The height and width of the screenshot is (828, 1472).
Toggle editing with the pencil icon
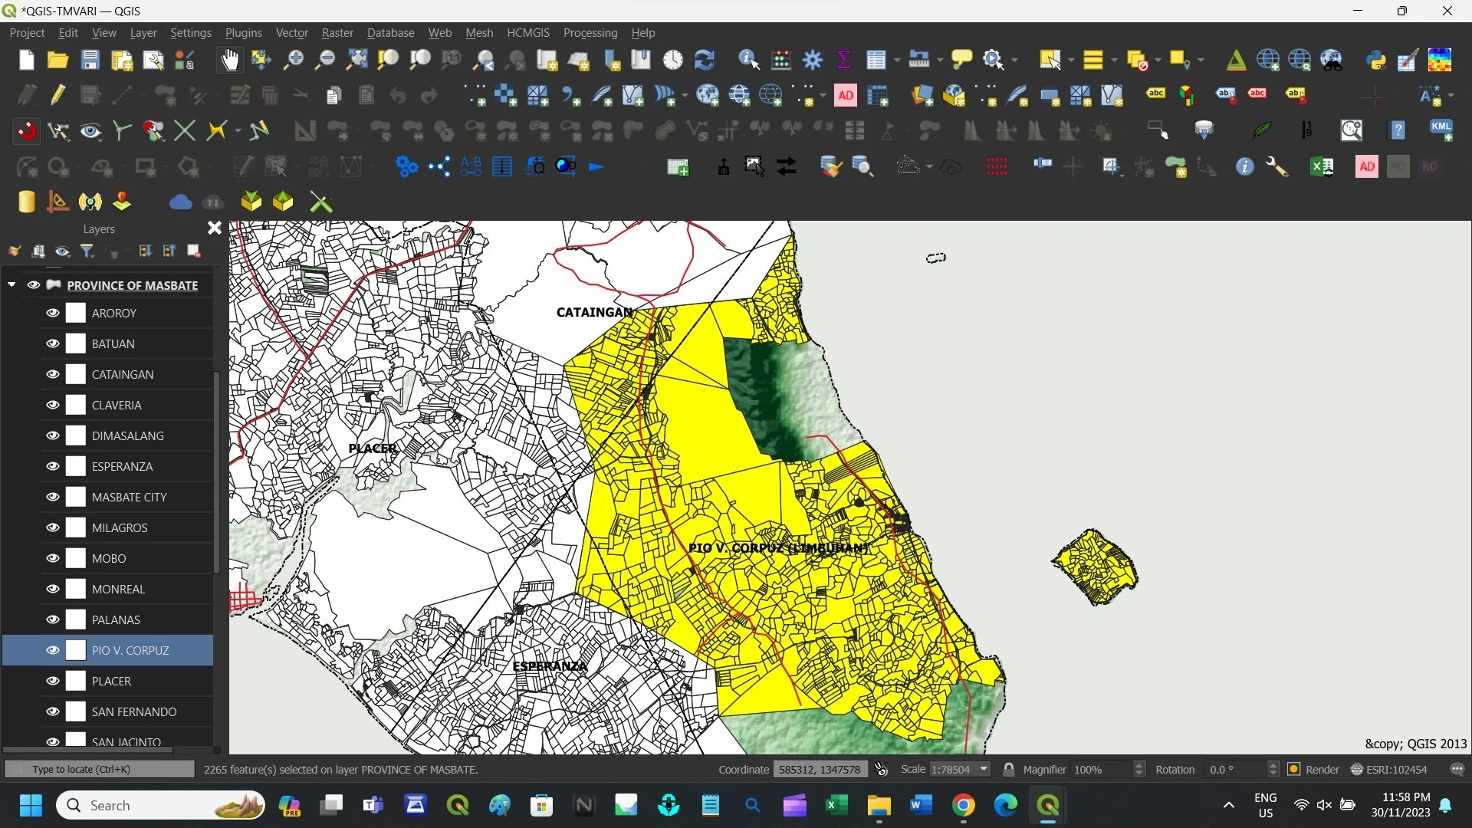(58, 95)
